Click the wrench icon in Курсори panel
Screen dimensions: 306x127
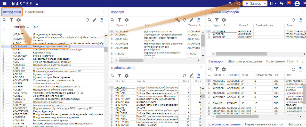click(178, 20)
